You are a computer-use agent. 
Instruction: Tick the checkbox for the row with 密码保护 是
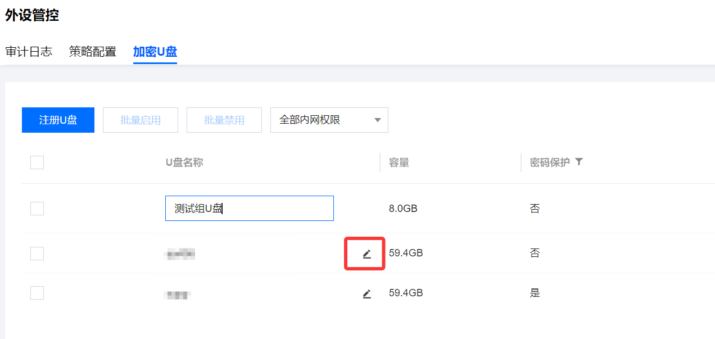(37, 293)
